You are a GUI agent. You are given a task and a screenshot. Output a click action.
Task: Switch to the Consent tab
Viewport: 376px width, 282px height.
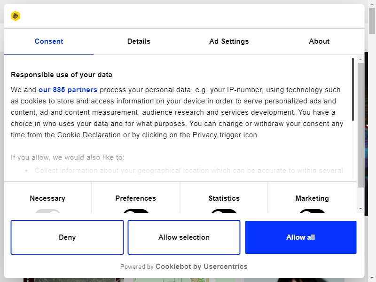pos(49,41)
